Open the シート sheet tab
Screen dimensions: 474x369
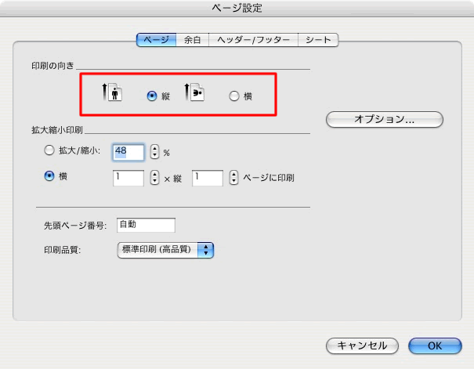[x=317, y=39]
